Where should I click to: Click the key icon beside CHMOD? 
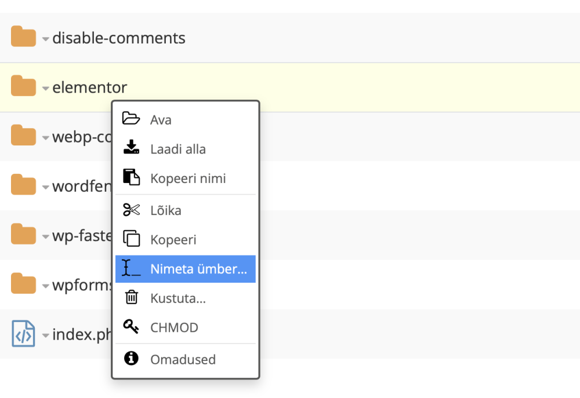(132, 327)
